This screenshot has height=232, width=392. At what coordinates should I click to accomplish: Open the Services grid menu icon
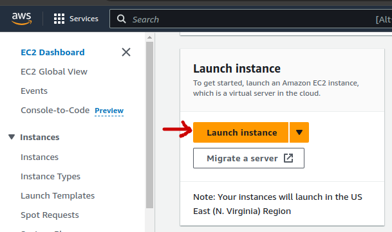point(59,19)
